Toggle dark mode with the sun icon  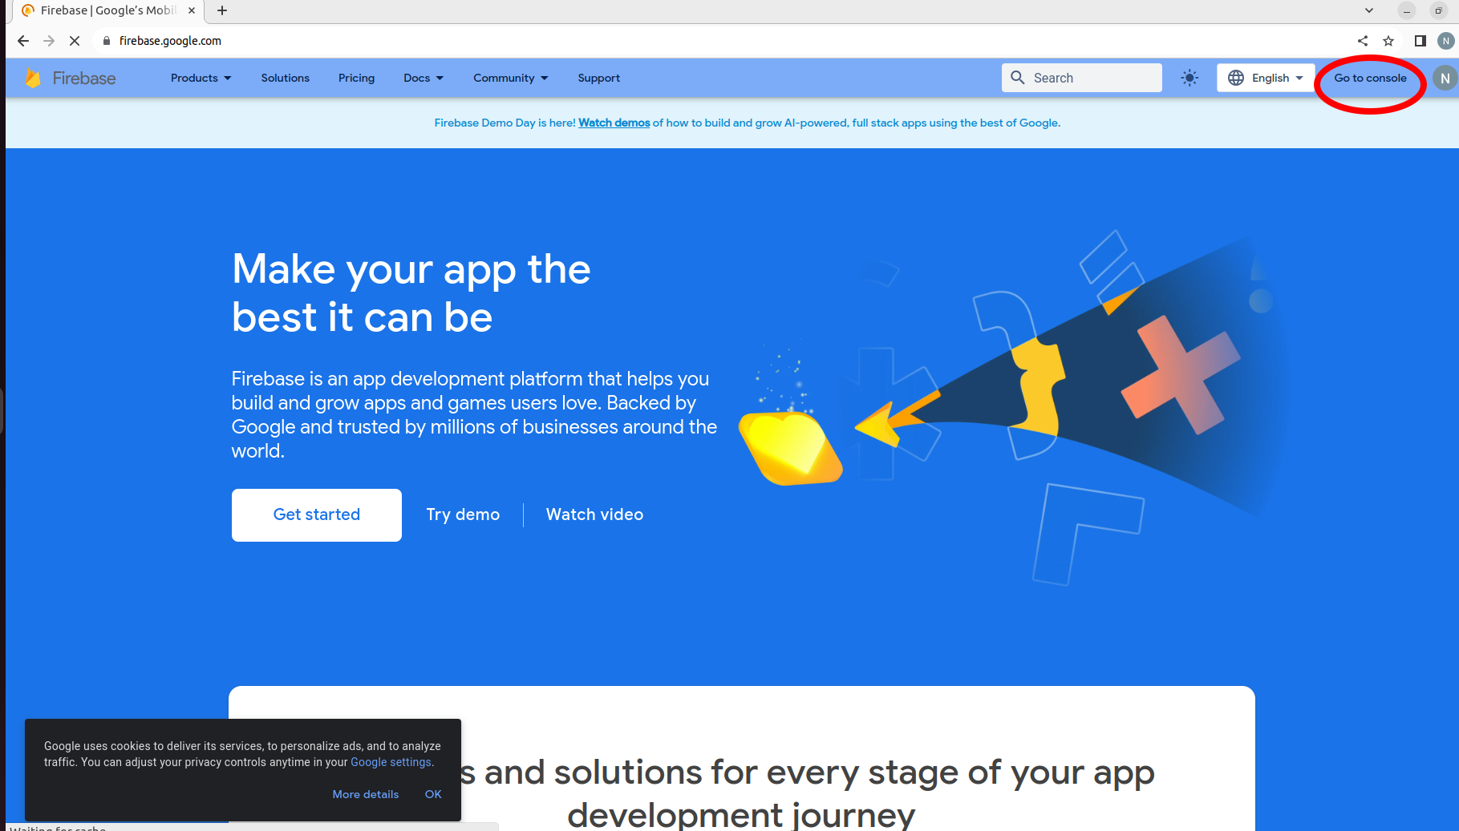tap(1189, 78)
